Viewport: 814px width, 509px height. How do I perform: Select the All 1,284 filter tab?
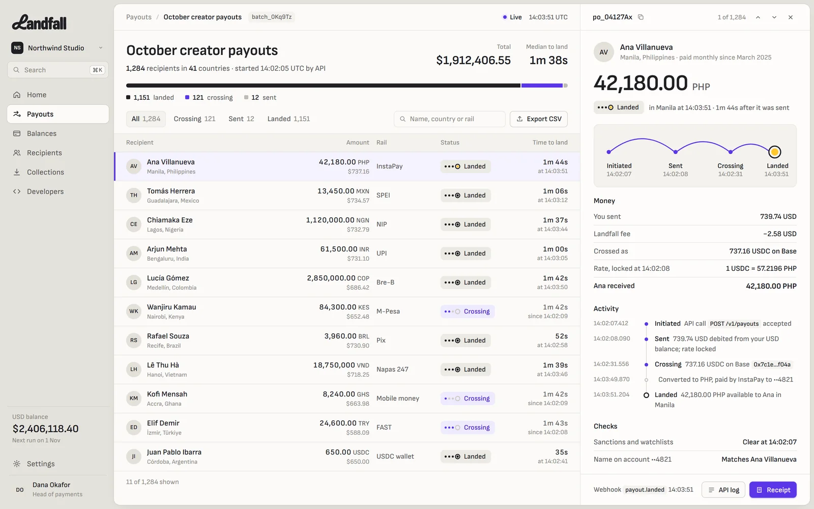tap(146, 119)
